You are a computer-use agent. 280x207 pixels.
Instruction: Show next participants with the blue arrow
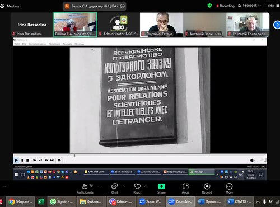tap(277, 25)
